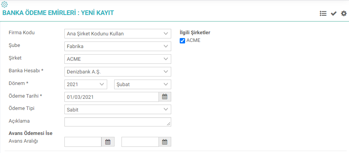This screenshot has height=153, width=349.
Task: Open the month dropdown showing Şubat
Action: (x=143, y=84)
